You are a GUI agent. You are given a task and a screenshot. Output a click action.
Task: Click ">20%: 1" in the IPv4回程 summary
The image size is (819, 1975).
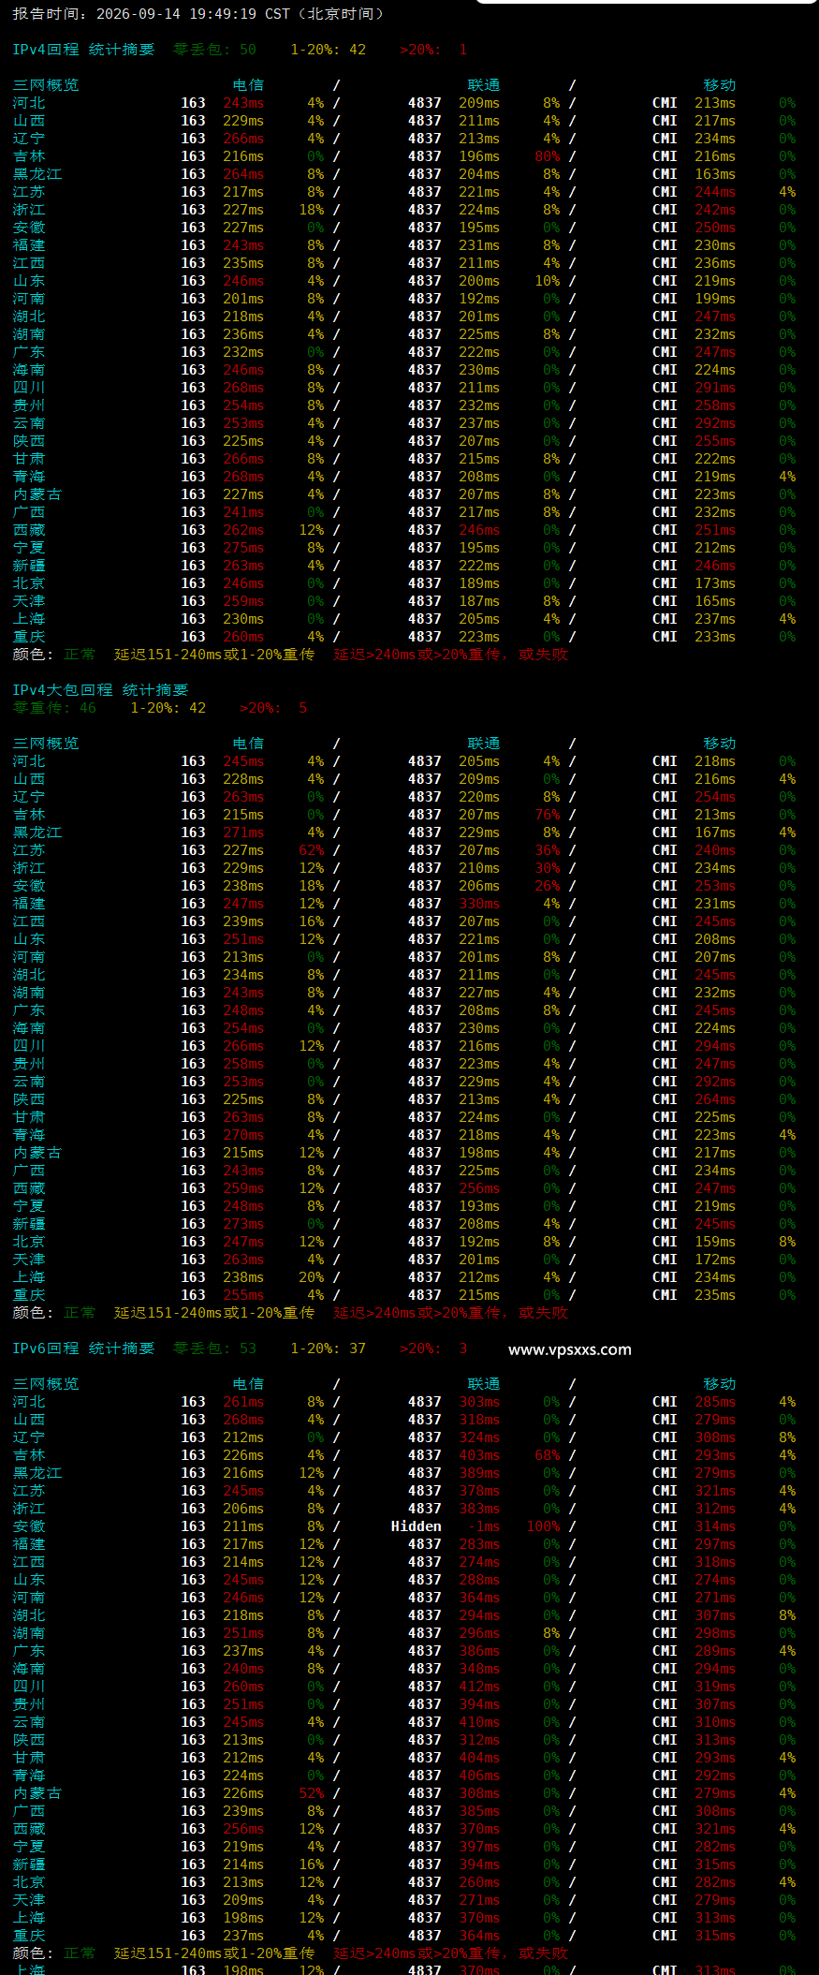(433, 50)
